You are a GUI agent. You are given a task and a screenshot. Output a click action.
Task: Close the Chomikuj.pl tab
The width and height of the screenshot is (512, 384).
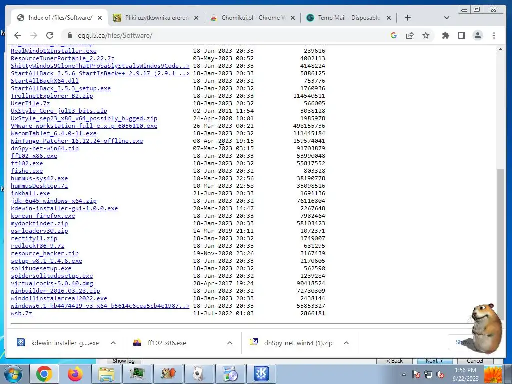click(293, 18)
